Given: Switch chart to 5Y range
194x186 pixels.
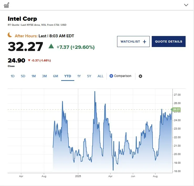Looking at the screenshot, I should pyautogui.click(x=89, y=76).
